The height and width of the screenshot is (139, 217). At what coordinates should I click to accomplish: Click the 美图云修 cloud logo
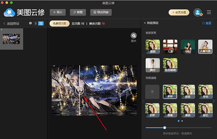[x=9, y=12]
